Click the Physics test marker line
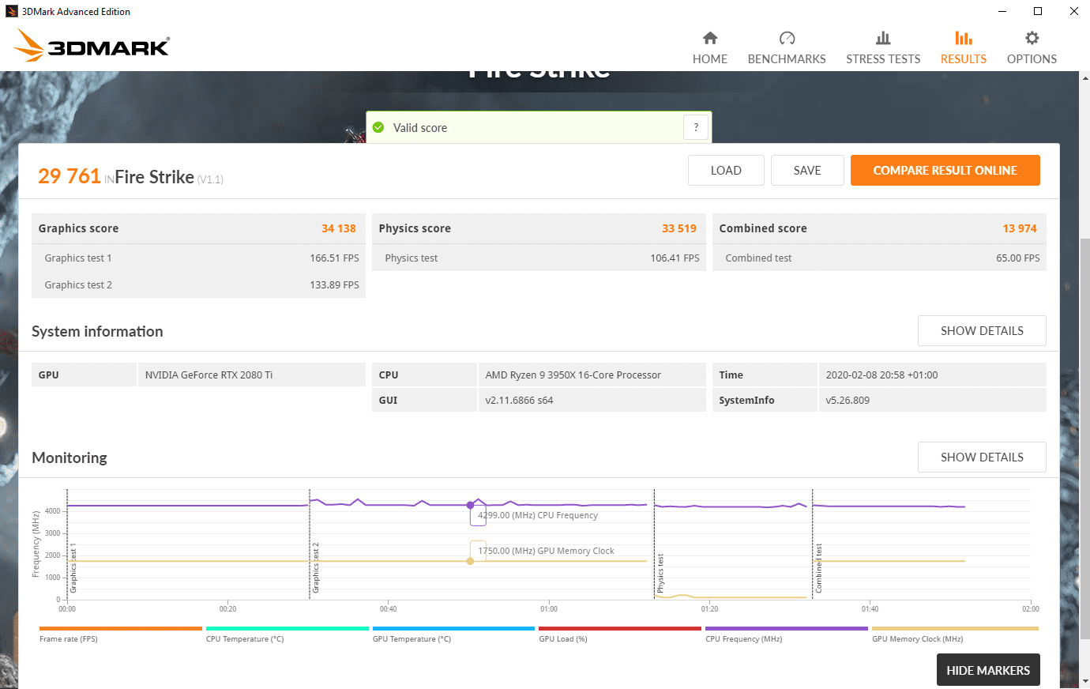 (x=655, y=544)
